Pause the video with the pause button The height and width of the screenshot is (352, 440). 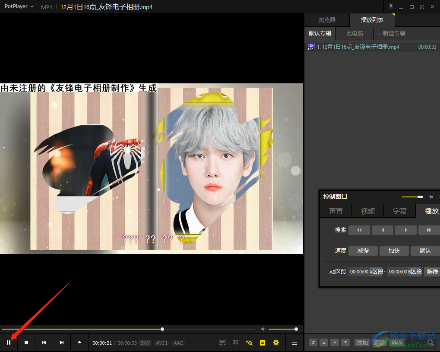click(9, 343)
